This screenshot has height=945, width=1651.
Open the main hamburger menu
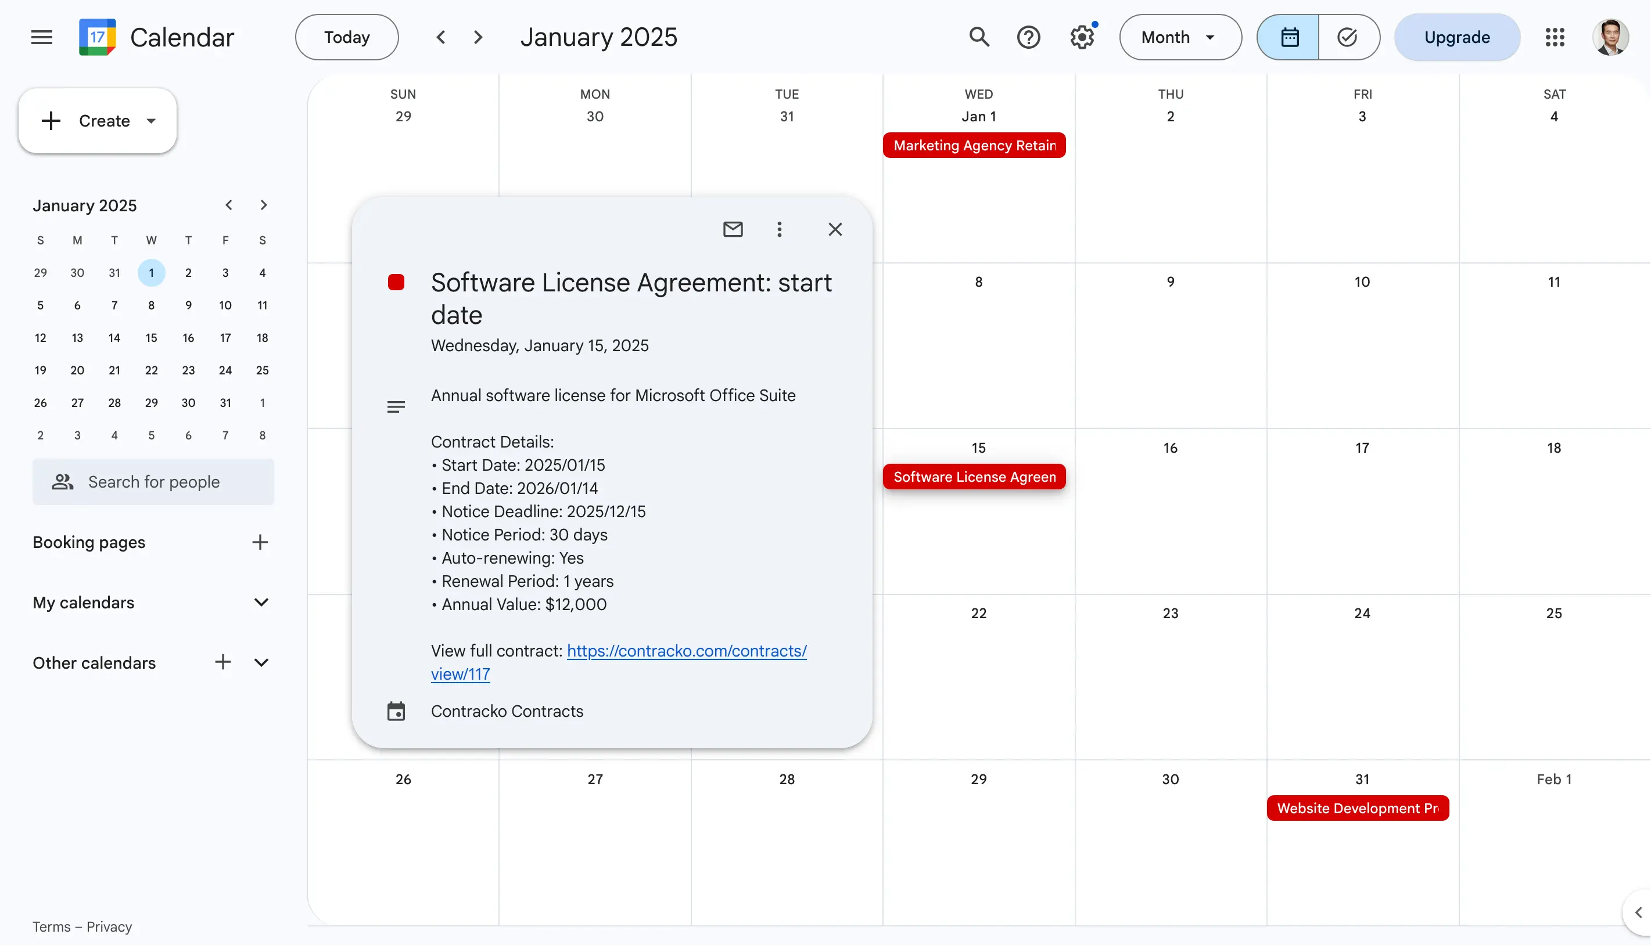pos(41,37)
